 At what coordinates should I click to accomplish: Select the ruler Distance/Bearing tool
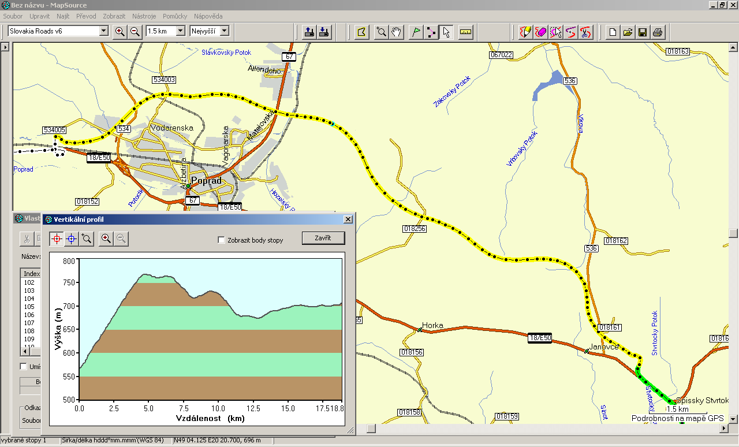(466, 32)
